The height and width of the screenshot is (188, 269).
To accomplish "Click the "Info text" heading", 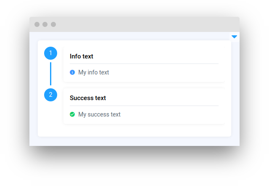I will click(x=82, y=56).
